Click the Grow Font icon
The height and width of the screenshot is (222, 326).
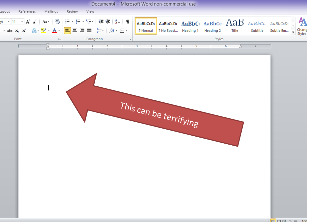28,22
